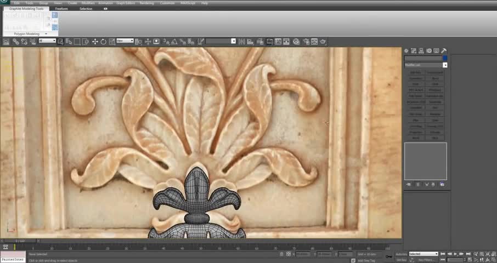Click the object name field
The width and height of the screenshot is (497, 263).
click(x=423, y=58)
